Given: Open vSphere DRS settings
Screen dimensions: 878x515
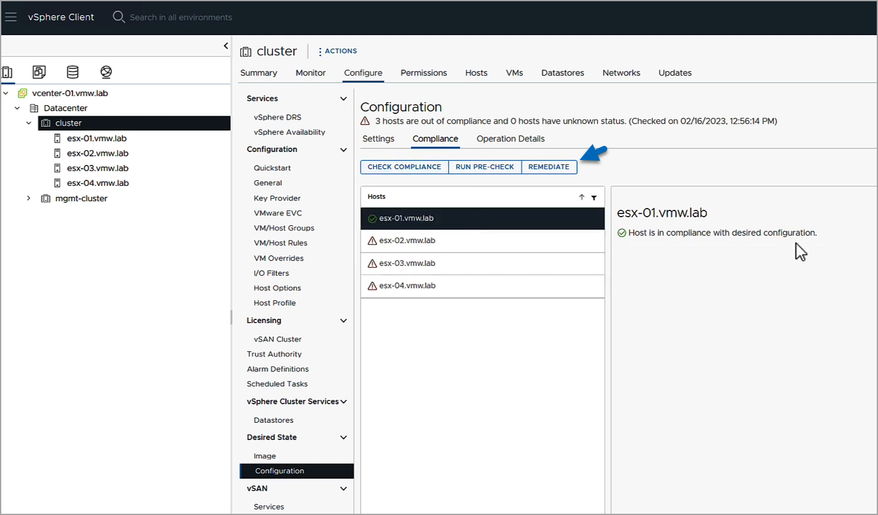Looking at the screenshot, I should pos(277,117).
